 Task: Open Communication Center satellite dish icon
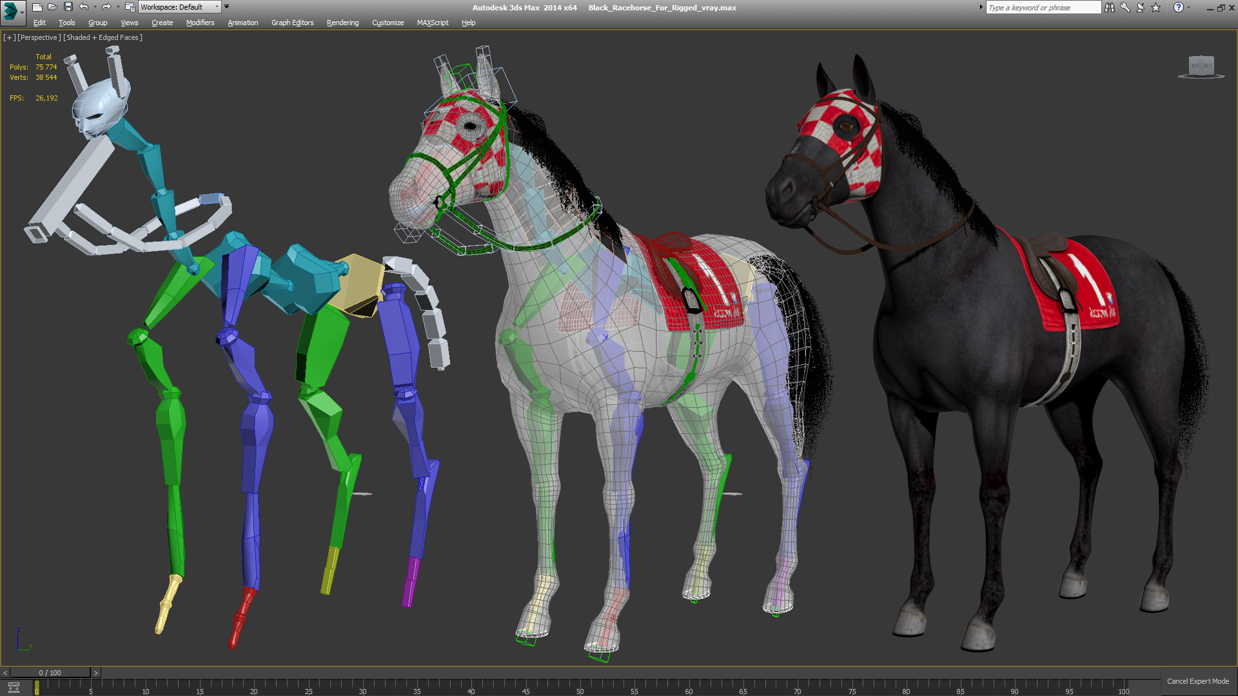[1141, 8]
